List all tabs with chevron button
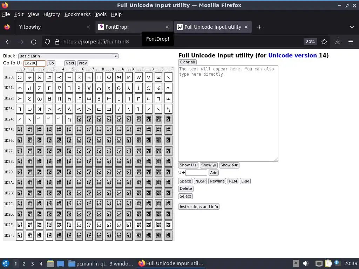 pyautogui.click(x=352, y=27)
